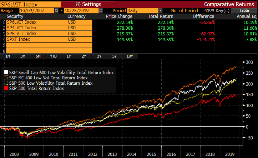258x158 pixels.
Task: Click the 11.68% Annual Eq value
Action: click(x=250, y=28)
